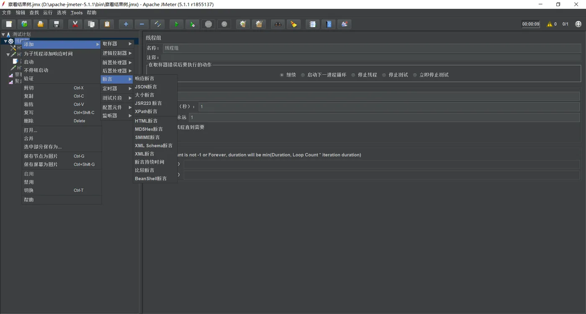Click the Reset search broom icon
Viewport: 586px width, 314px height.
(293, 24)
